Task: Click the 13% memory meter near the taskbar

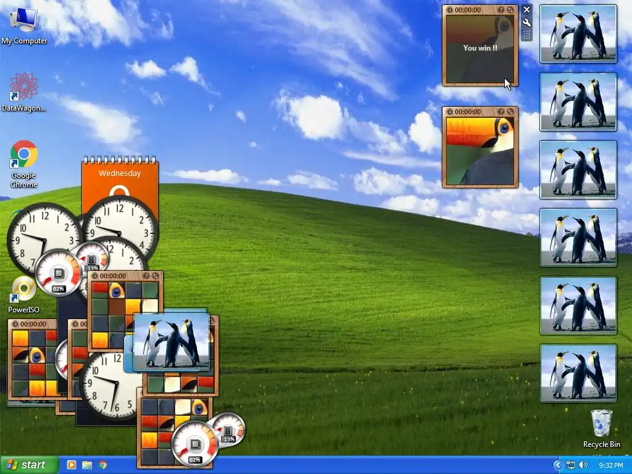Action: click(228, 429)
